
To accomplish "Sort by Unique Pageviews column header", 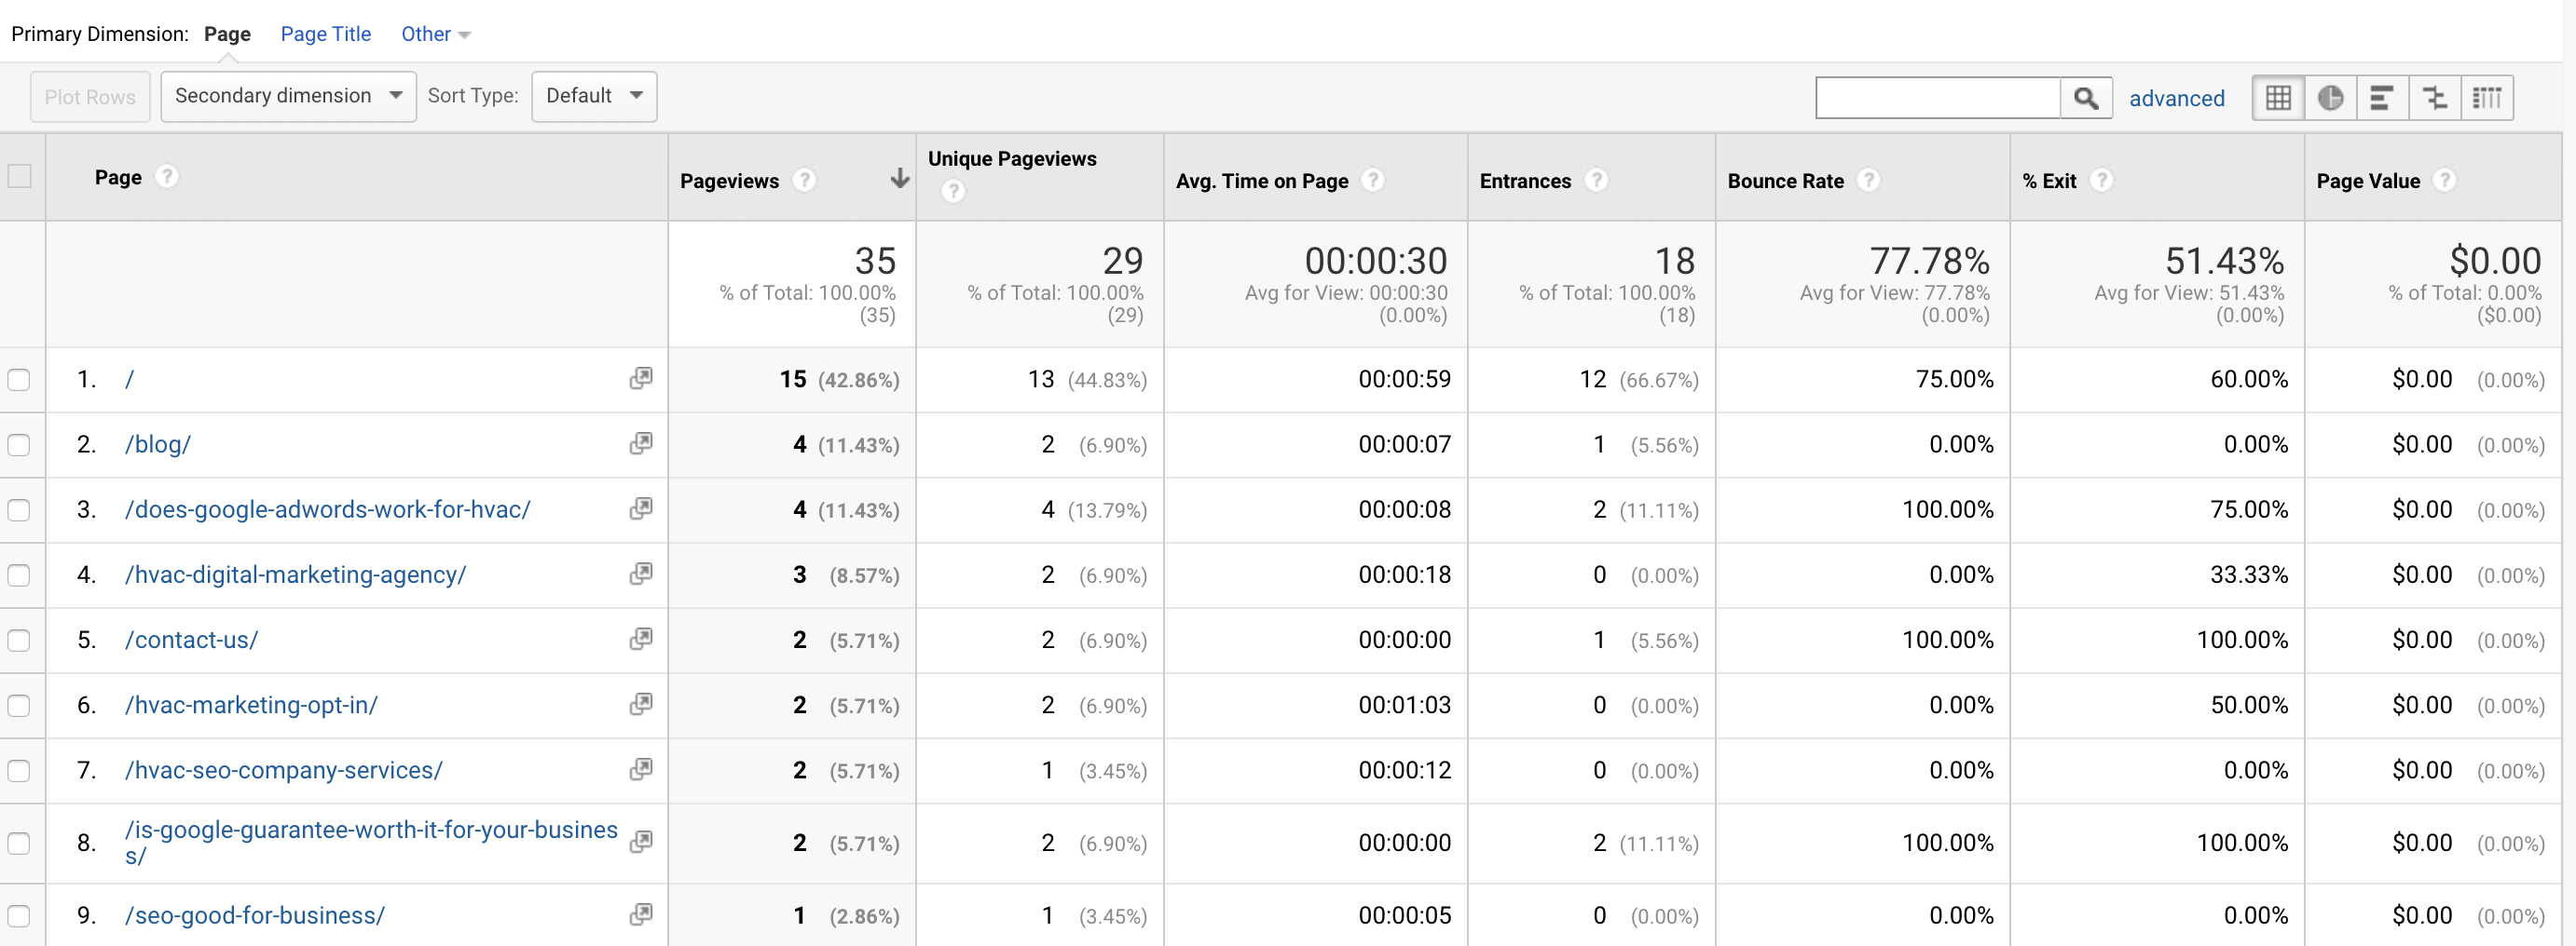I will (x=1012, y=159).
